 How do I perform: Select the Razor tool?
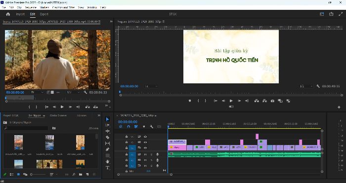click(107, 137)
